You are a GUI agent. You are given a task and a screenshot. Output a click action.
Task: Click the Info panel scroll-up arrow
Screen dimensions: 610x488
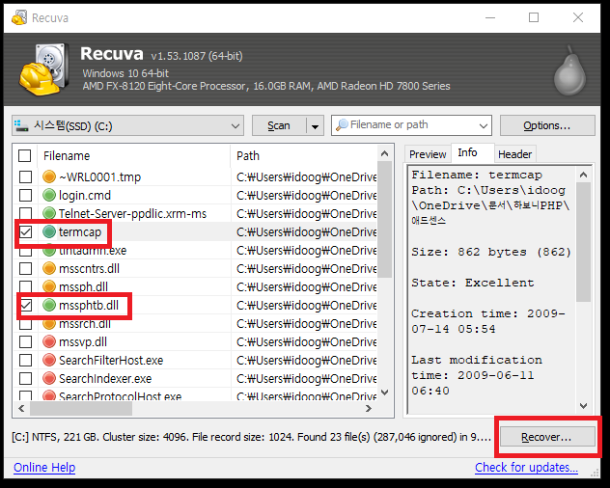click(583, 175)
